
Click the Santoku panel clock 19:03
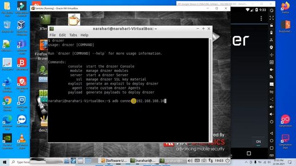219,160
